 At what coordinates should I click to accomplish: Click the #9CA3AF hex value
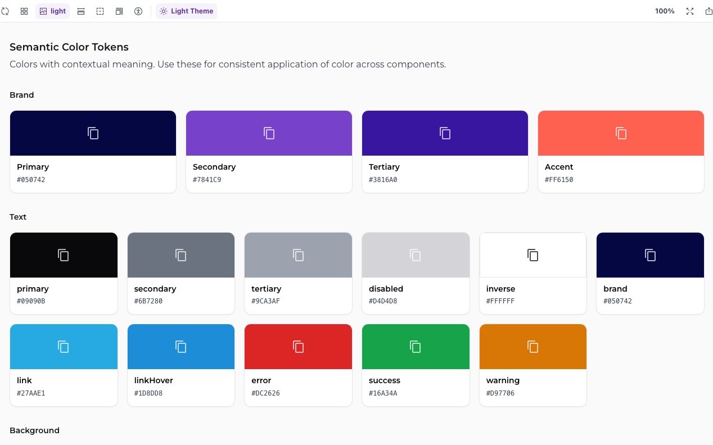(265, 301)
